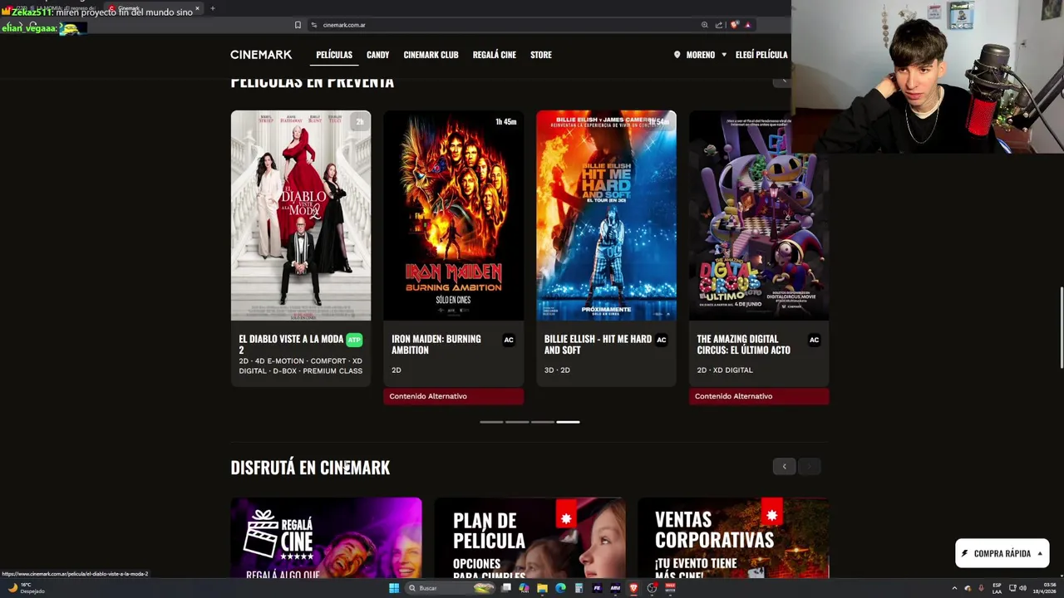Click the taskbar Buscar search box

pyautogui.click(x=450, y=588)
